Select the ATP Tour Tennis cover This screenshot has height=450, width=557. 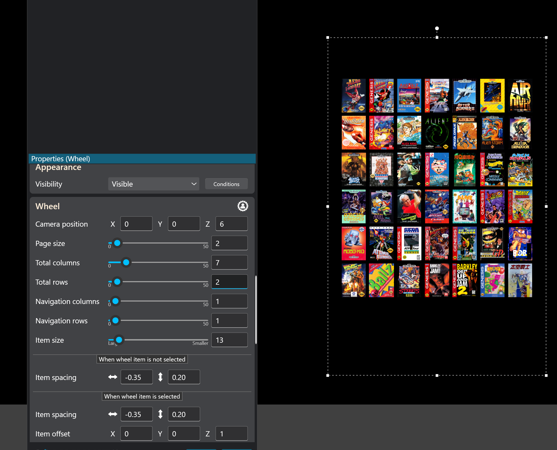tap(409, 243)
